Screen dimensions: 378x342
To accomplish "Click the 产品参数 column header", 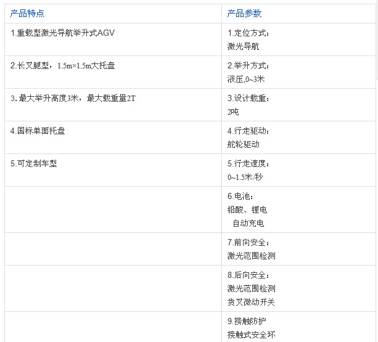I will click(x=244, y=14).
